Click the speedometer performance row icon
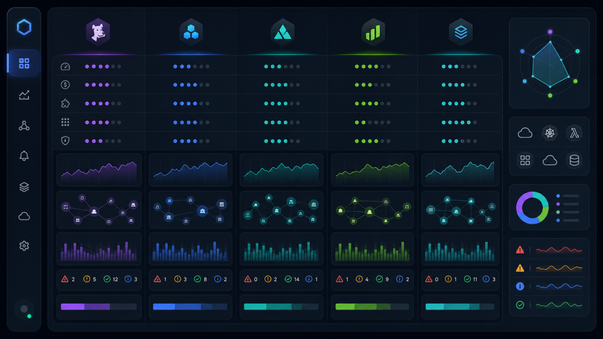 coord(65,67)
